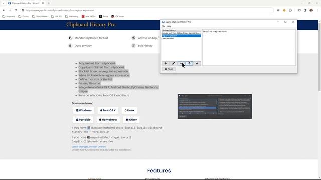Click the 'Runs on Windows, Mac OS X and Linux' text

pos(104,95)
